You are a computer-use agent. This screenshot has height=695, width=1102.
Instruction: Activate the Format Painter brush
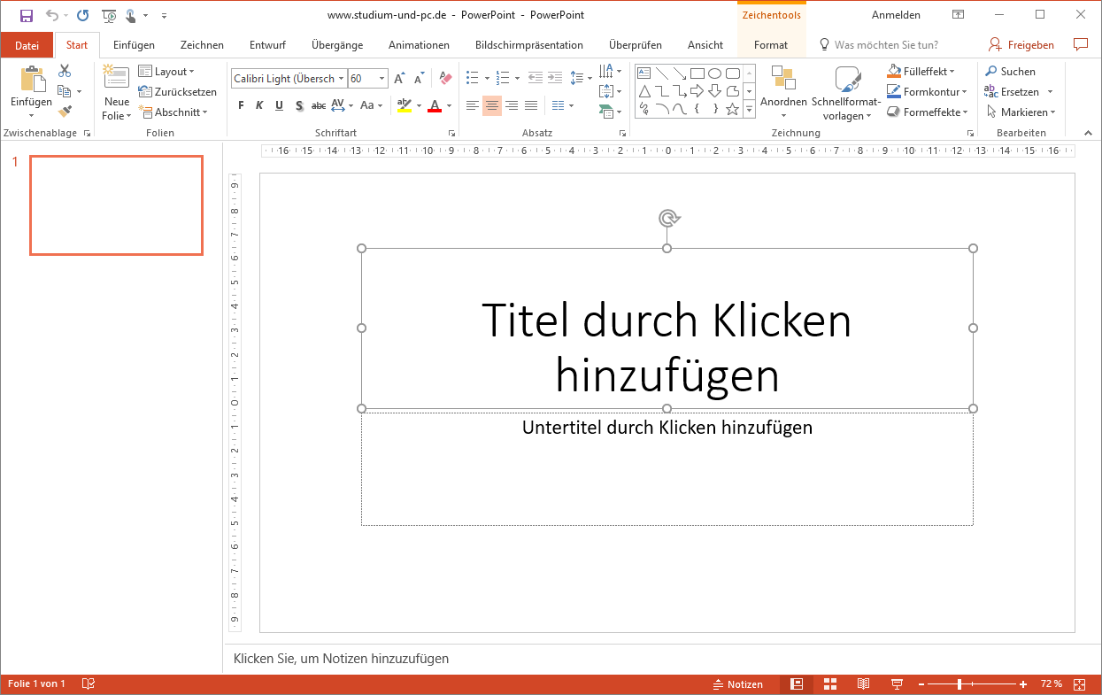(x=65, y=112)
